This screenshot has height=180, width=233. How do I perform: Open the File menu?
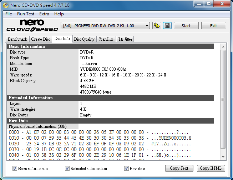[9, 14]
